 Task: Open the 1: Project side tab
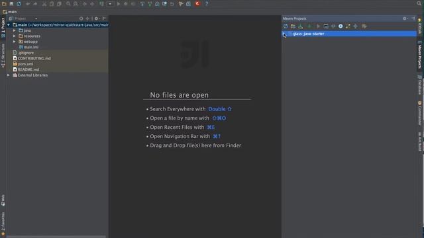coord(3,27)
